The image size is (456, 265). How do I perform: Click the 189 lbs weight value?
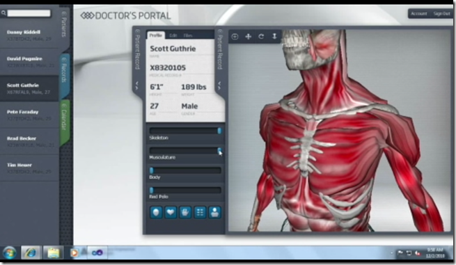(x=194, y=87)
